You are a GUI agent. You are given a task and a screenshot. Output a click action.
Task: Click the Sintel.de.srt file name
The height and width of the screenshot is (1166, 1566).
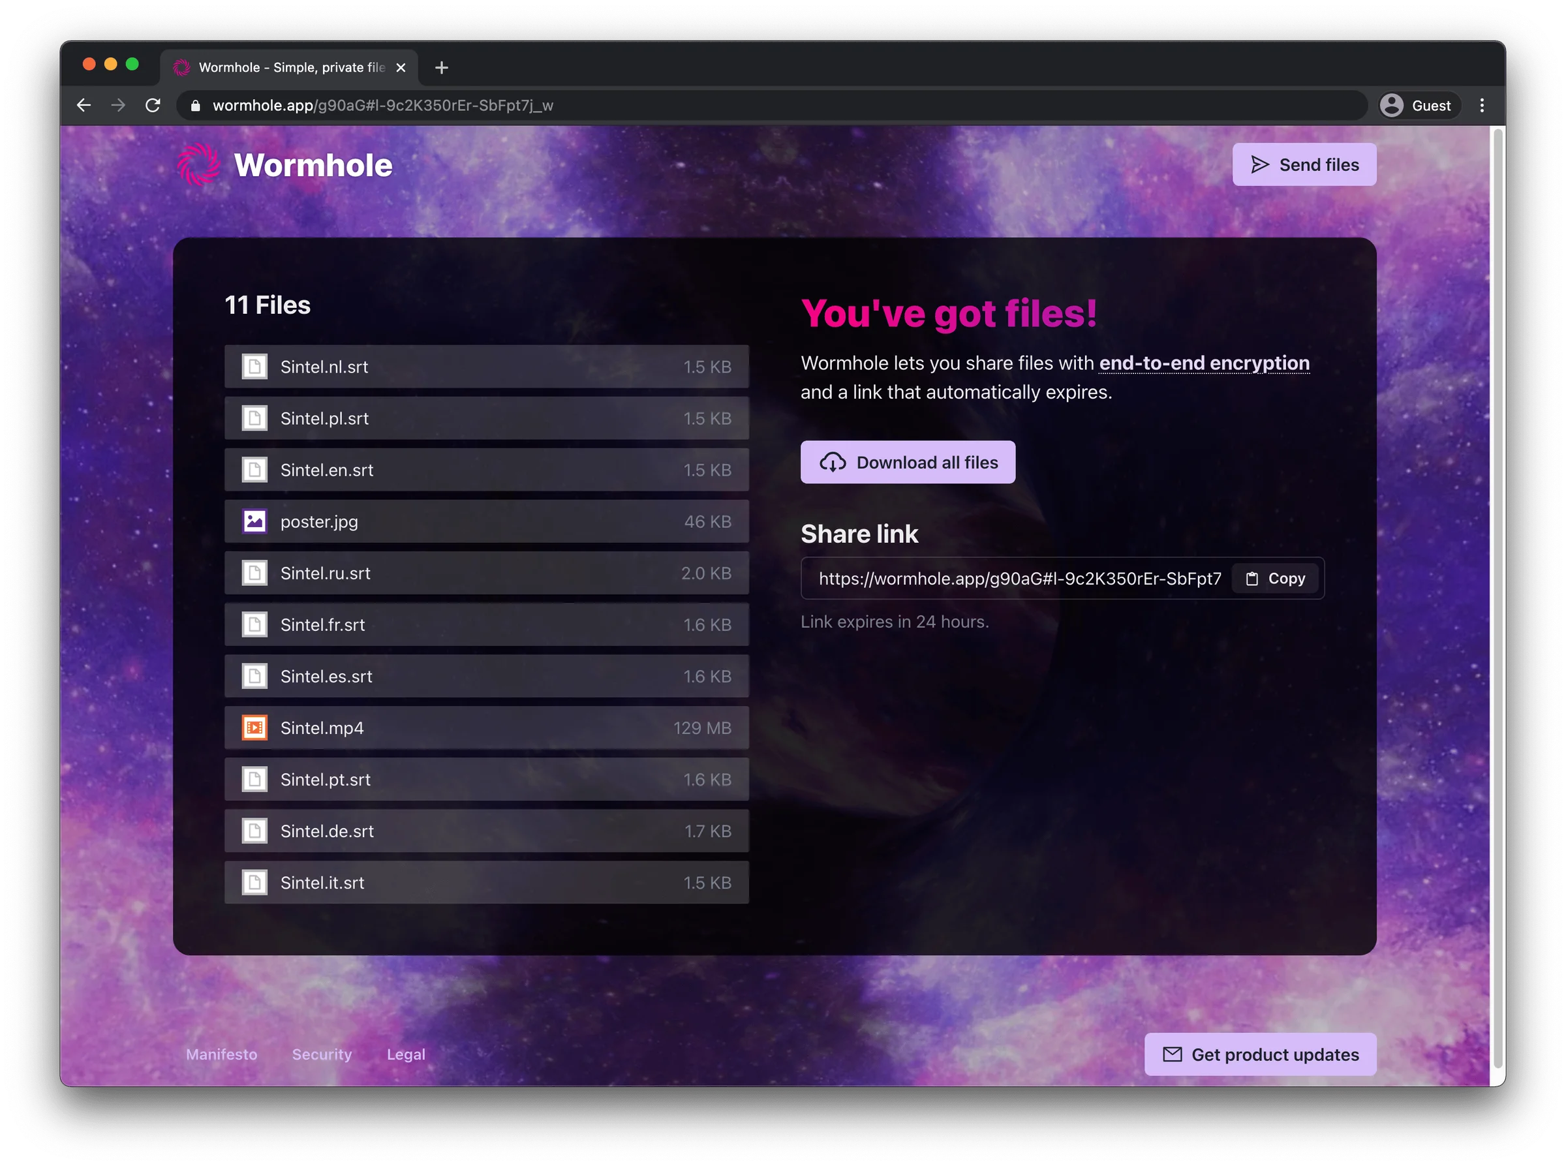(x=327, y=831)
